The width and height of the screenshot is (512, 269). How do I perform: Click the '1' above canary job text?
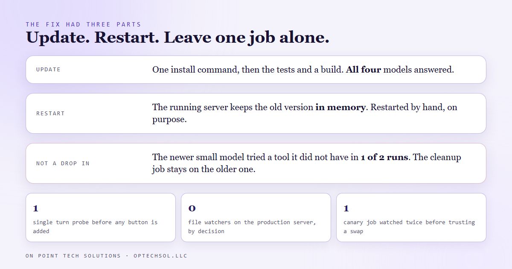(346, 208)
